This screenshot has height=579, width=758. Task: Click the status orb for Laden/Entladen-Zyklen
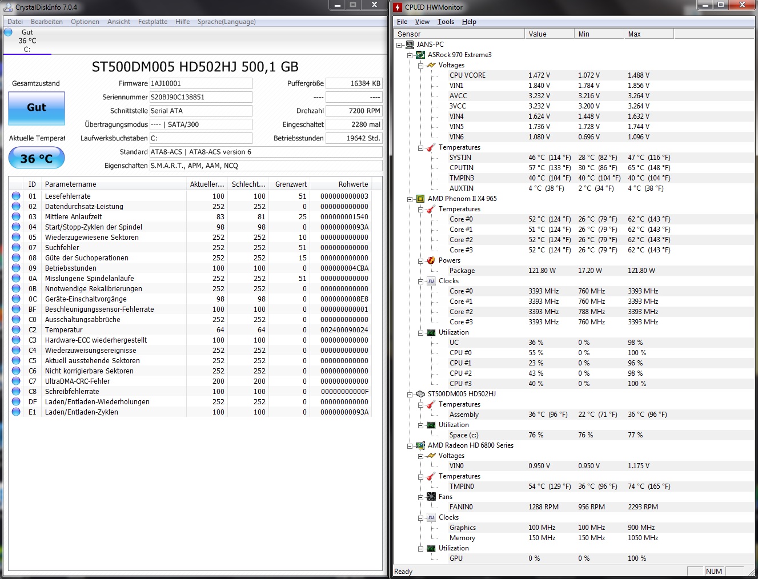click(x=16, y=412)
